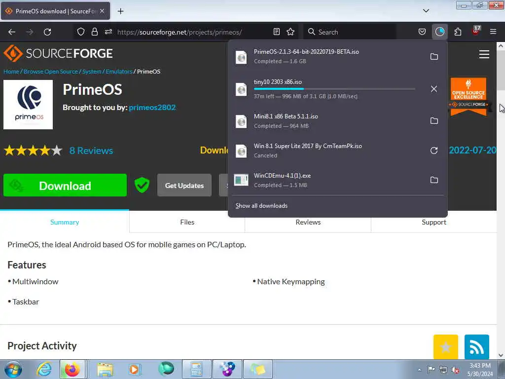The width and height of the screenshot is (505, 379).
Task: Click the Firefox taskbar icon
Action: coord(72,369)
